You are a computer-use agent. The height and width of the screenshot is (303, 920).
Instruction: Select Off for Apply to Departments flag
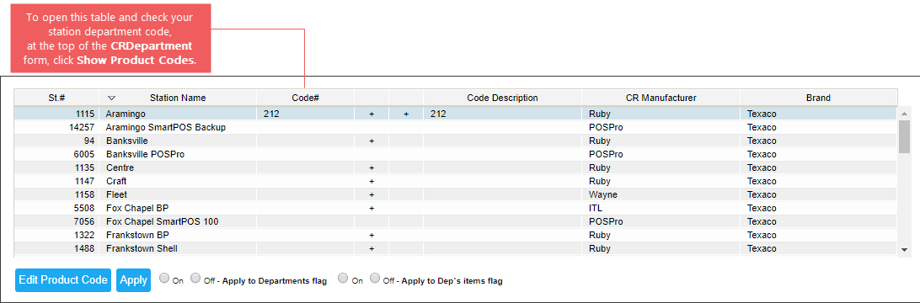(195, 278)
